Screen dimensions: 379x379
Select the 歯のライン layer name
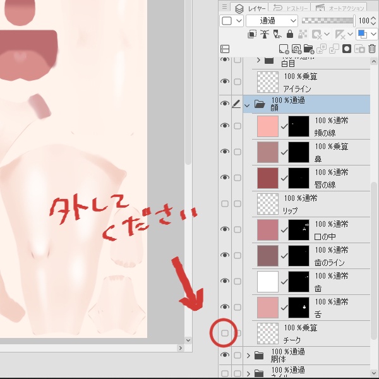coord(329,263)
